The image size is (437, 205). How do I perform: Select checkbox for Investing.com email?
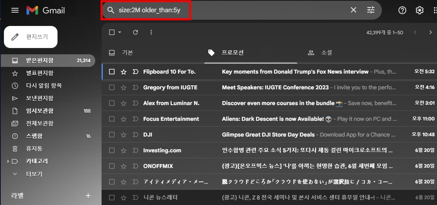[x=112, y=150]
